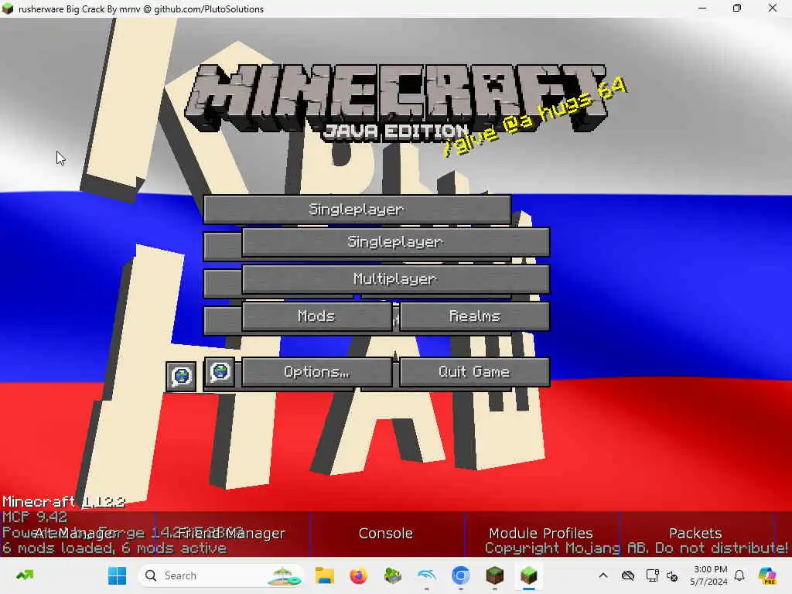Open the clock showing 3:00 PM 5/7/2024
Screen dimensions: 792x594
point(709,575)
